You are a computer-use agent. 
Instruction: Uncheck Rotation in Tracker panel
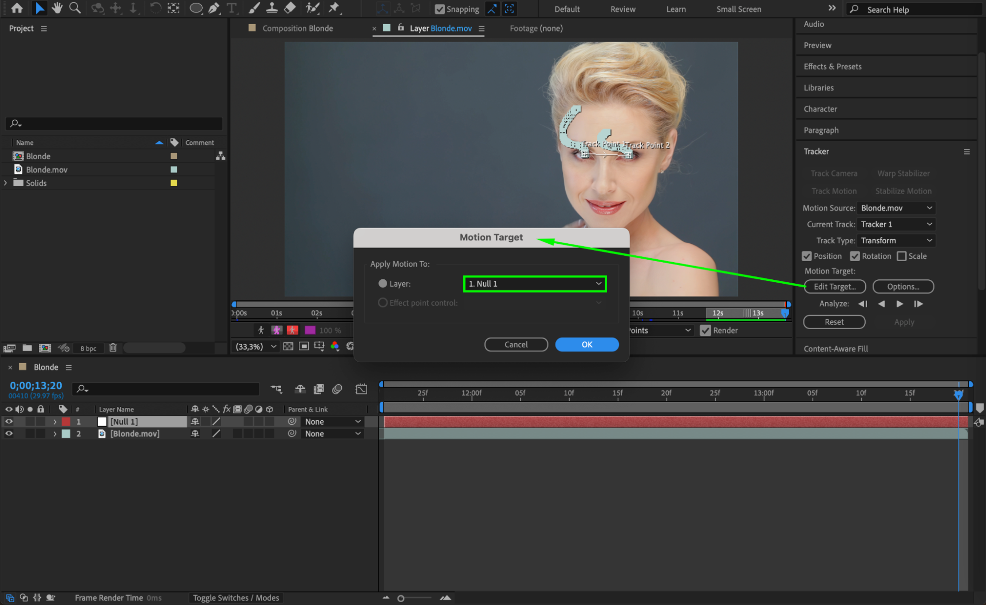coord(855,256)
